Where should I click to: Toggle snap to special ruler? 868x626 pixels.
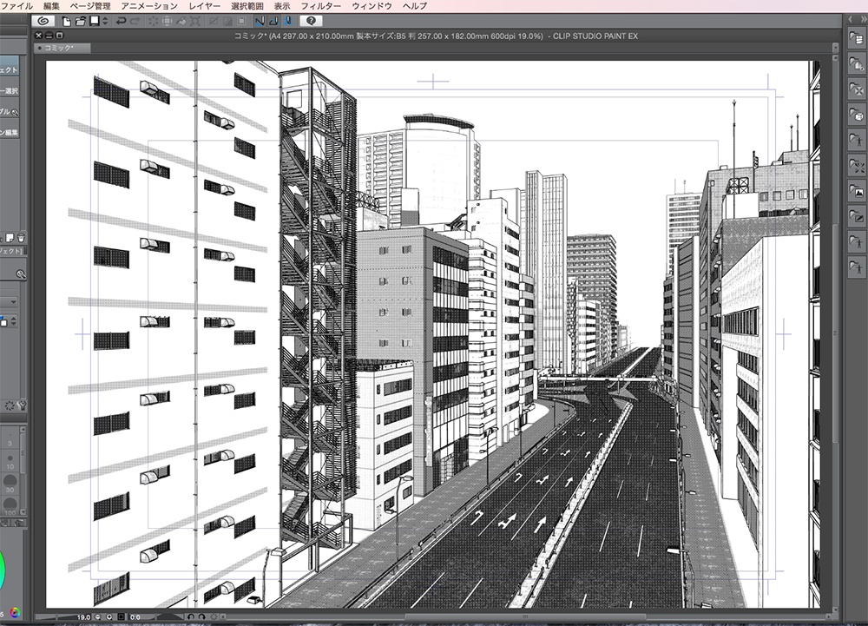click(x=273, y=23)
